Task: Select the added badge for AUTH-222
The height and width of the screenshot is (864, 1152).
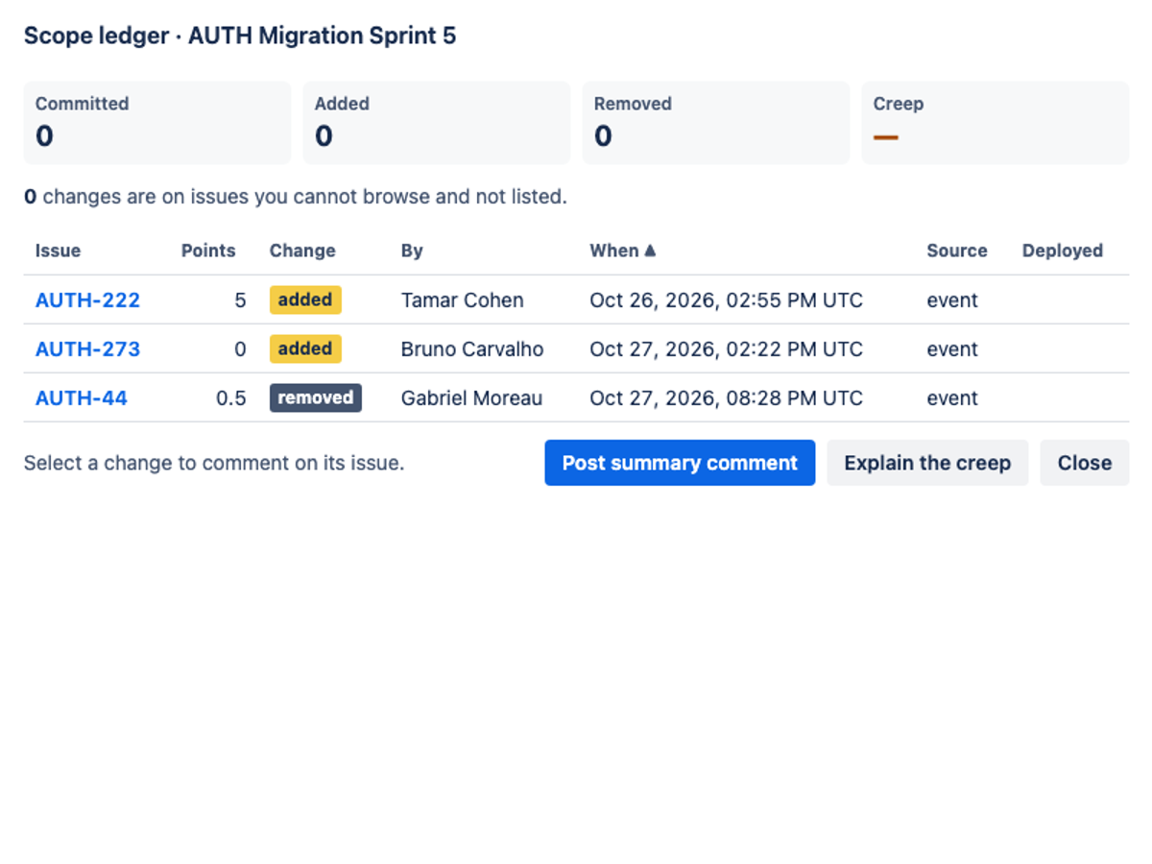Action: click(305, 300)
